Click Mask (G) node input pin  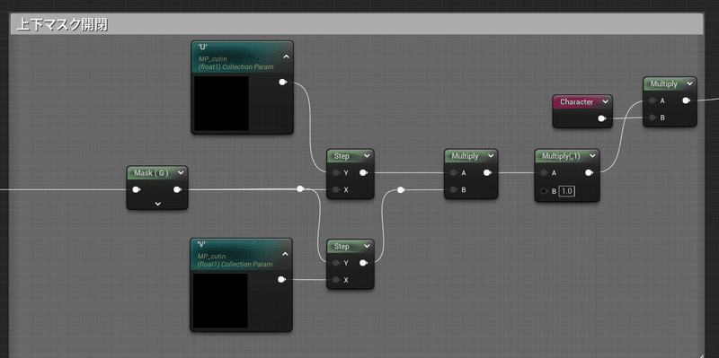pyautogui.click(x=137, y=189)
